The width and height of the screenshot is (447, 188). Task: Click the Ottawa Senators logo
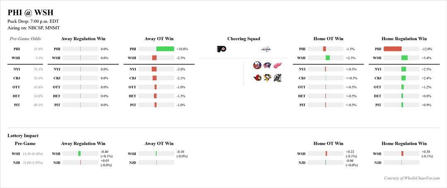[257, 77]
